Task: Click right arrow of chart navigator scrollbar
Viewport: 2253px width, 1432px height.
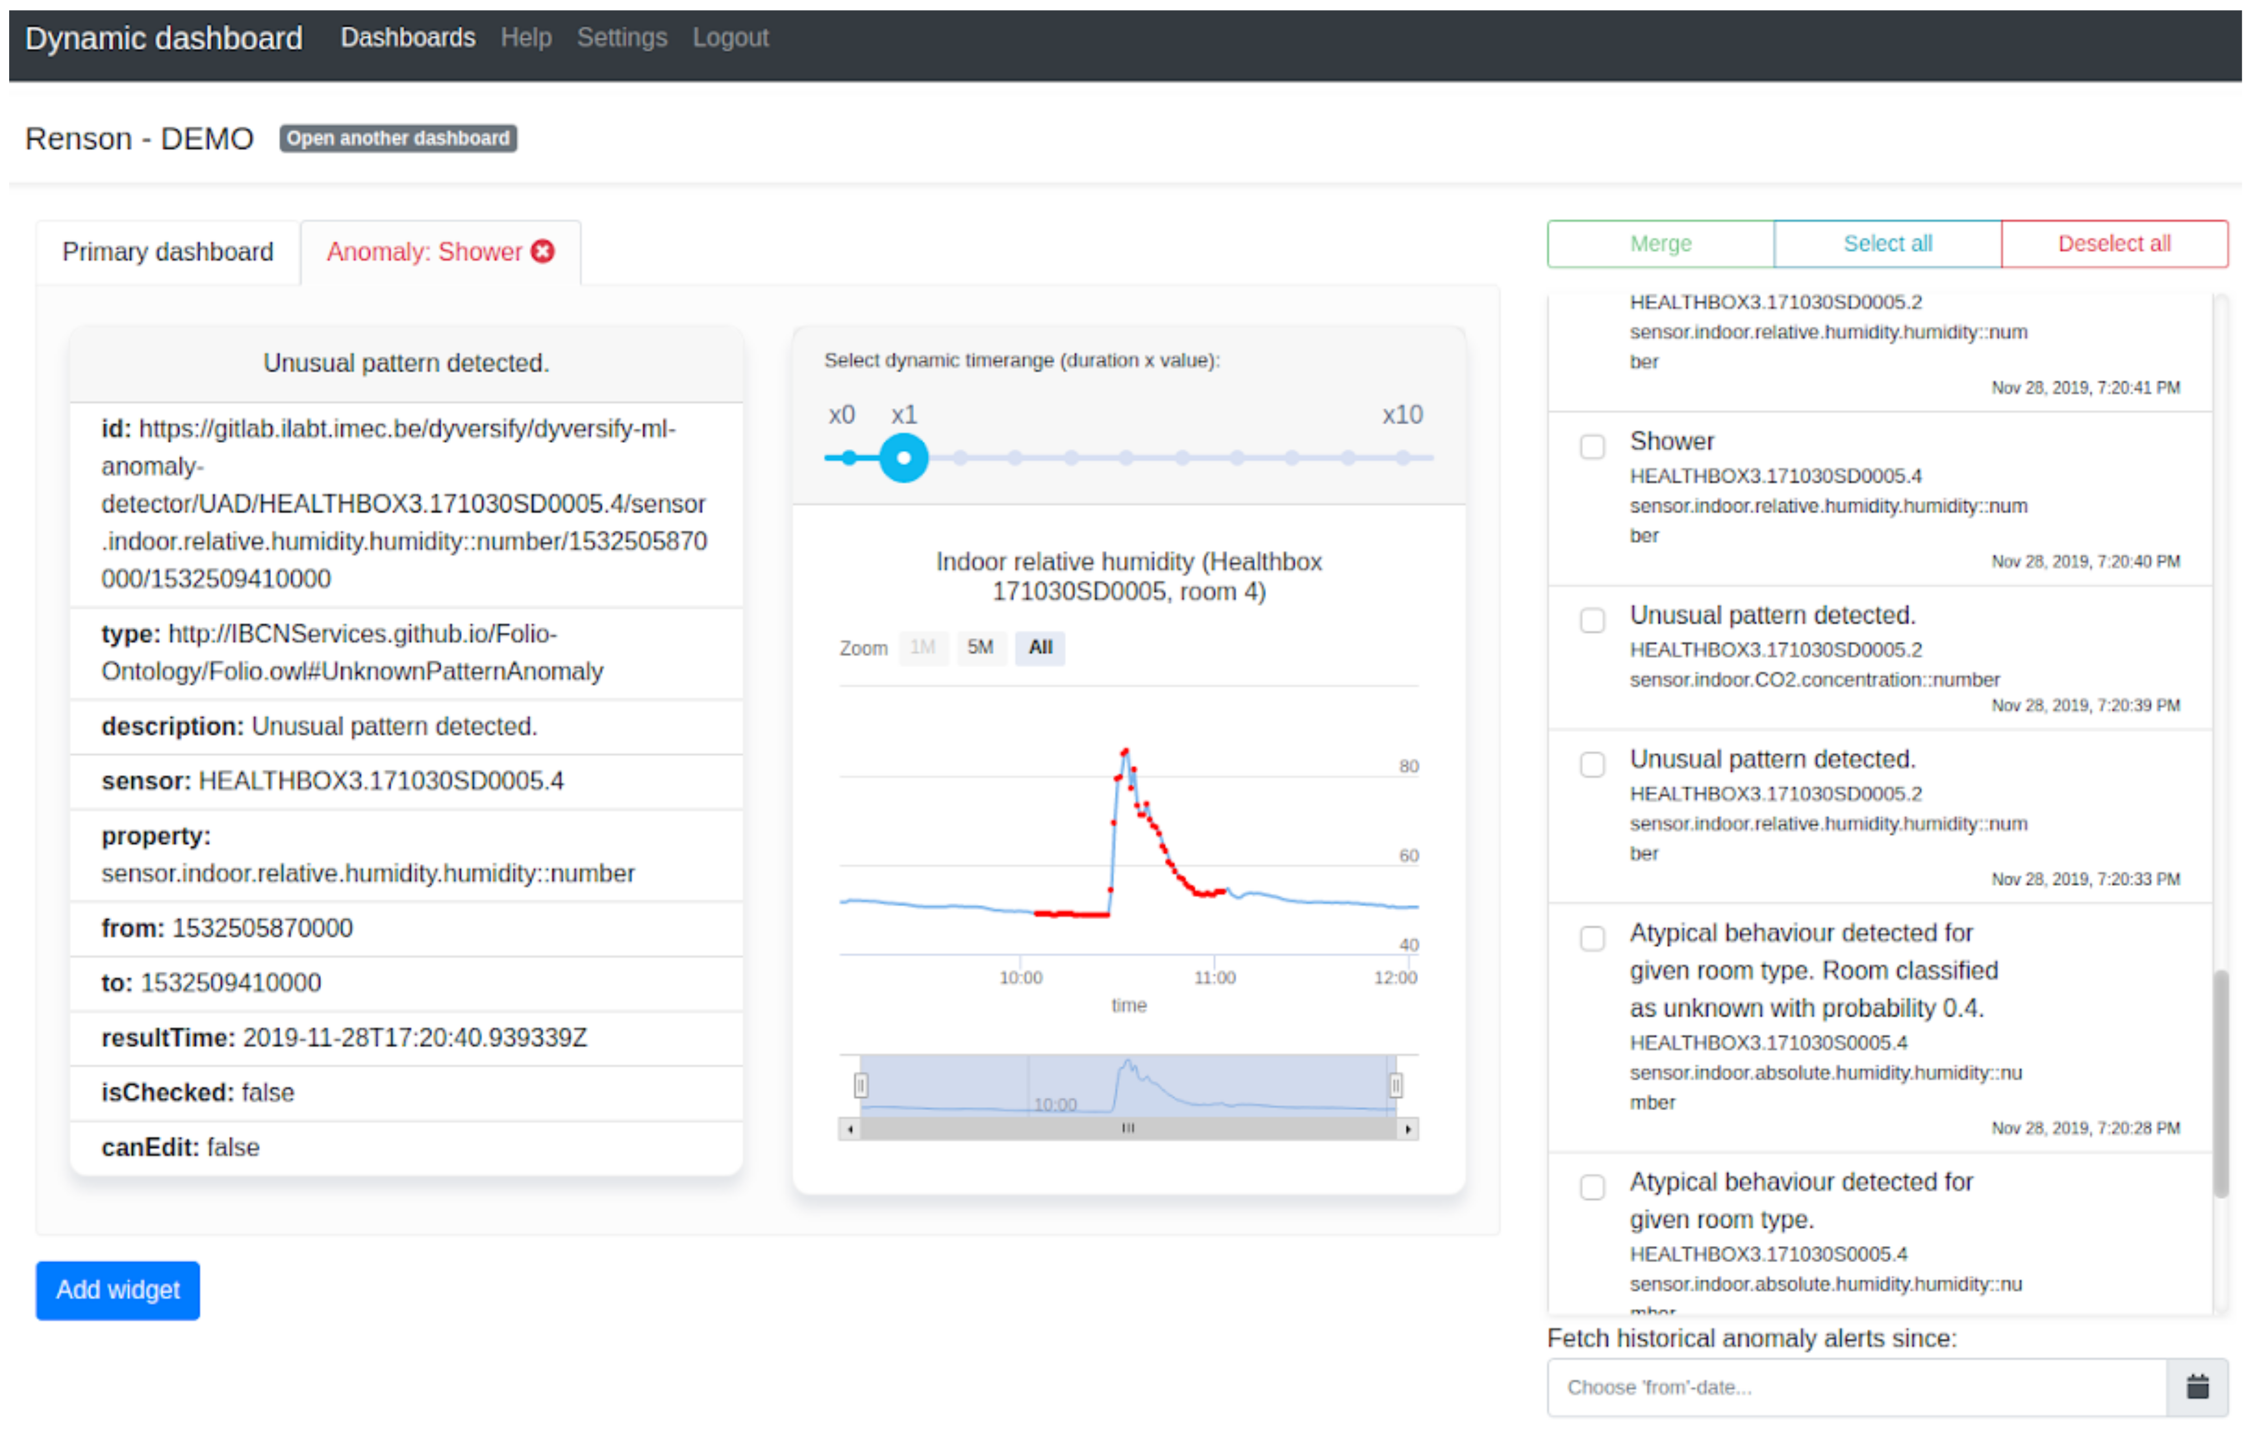Action: click(1407, 1130)
